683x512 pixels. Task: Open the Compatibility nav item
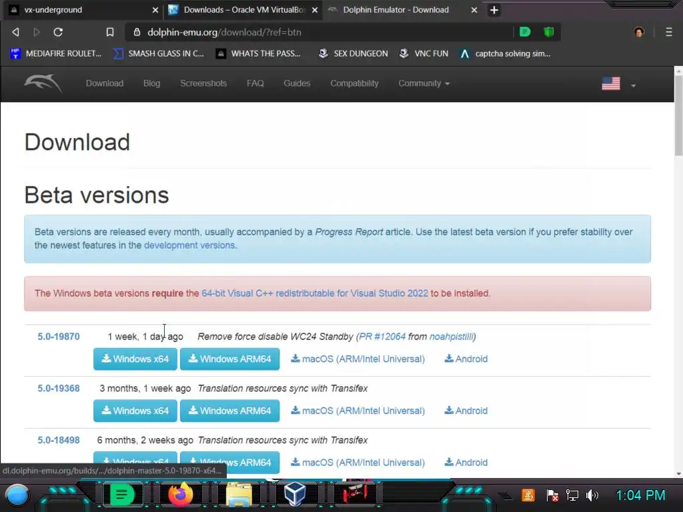point(354,83)
